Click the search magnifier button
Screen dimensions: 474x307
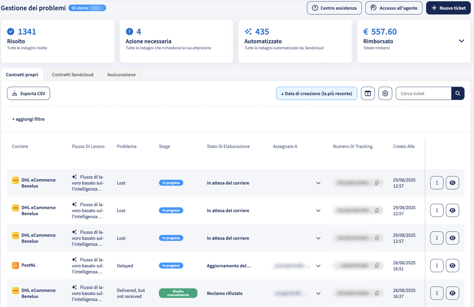click(458, 93)
